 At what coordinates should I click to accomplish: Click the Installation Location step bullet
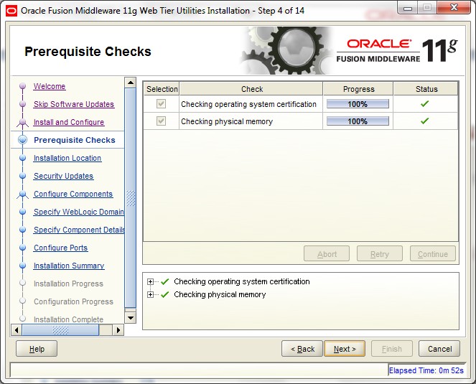coord(22,158)
